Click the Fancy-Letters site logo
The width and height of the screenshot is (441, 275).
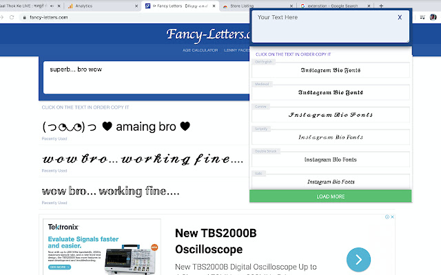click(x=207, y=34)
